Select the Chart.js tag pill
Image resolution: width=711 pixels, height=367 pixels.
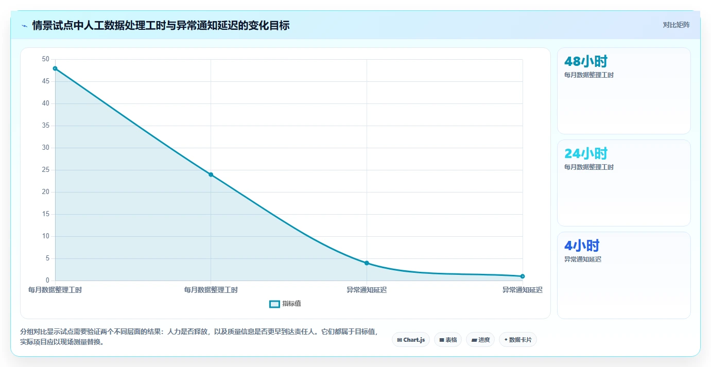(x=411, y=340)
